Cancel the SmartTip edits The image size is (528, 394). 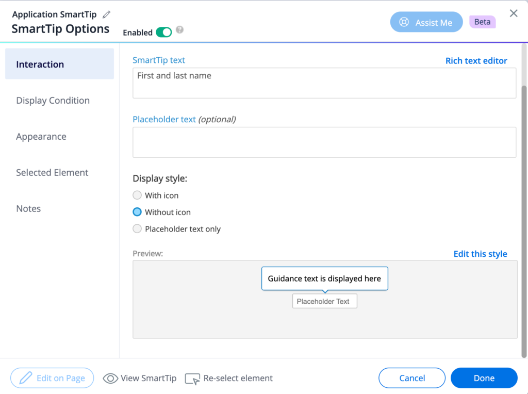[411, 377]
